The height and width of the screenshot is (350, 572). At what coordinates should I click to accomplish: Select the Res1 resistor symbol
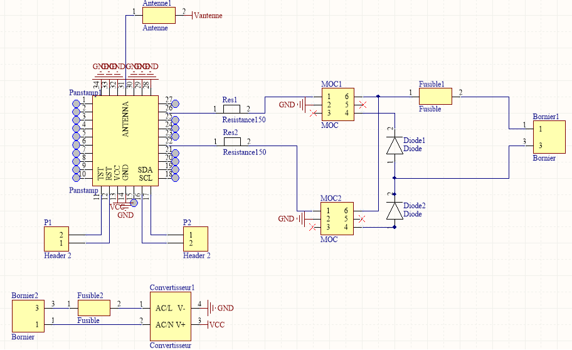tap(231, 109)
